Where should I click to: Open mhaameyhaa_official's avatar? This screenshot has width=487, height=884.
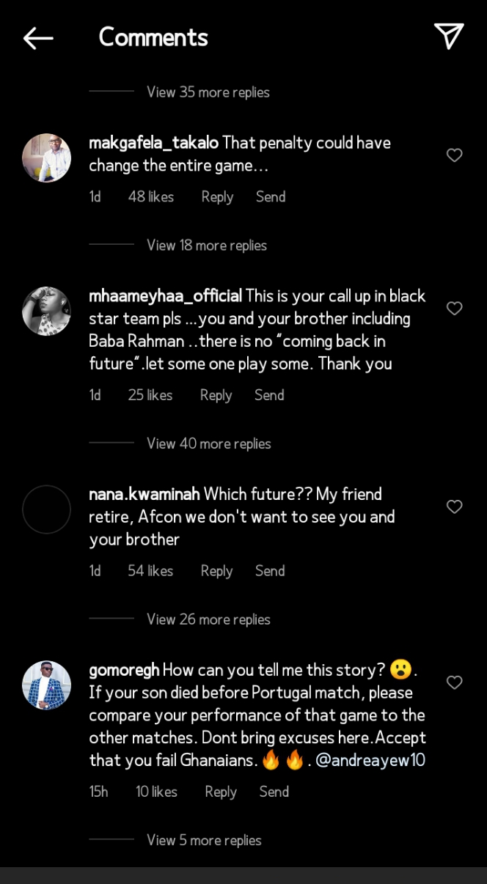coord(47,311)
